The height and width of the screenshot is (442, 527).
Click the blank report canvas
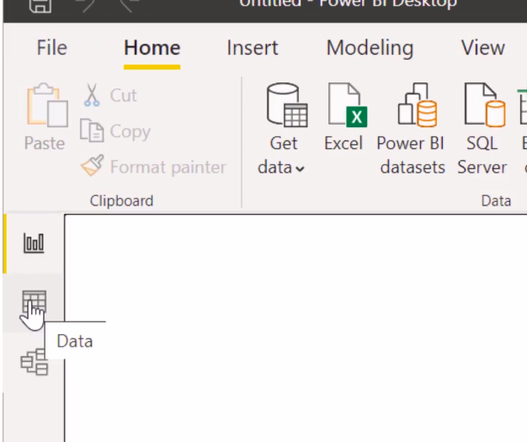[295, 328]
